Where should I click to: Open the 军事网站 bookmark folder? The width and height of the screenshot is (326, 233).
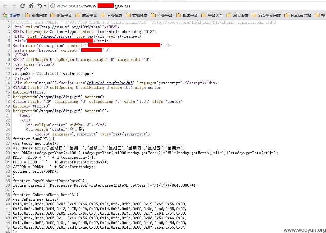point(36,16)
